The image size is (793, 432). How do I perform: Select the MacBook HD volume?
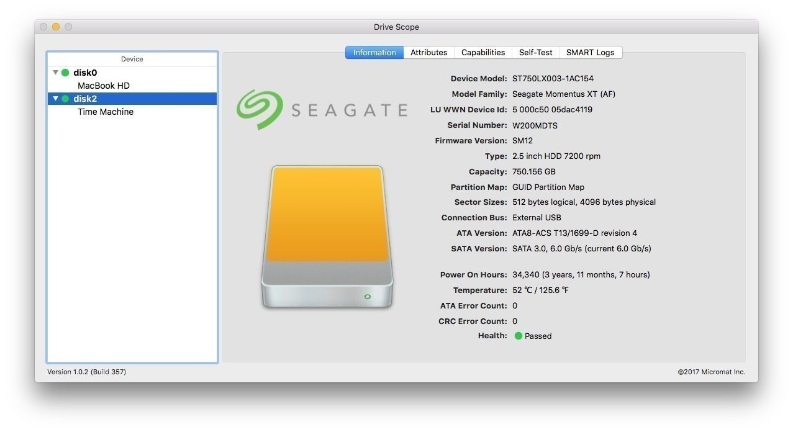tap(103, 85)
